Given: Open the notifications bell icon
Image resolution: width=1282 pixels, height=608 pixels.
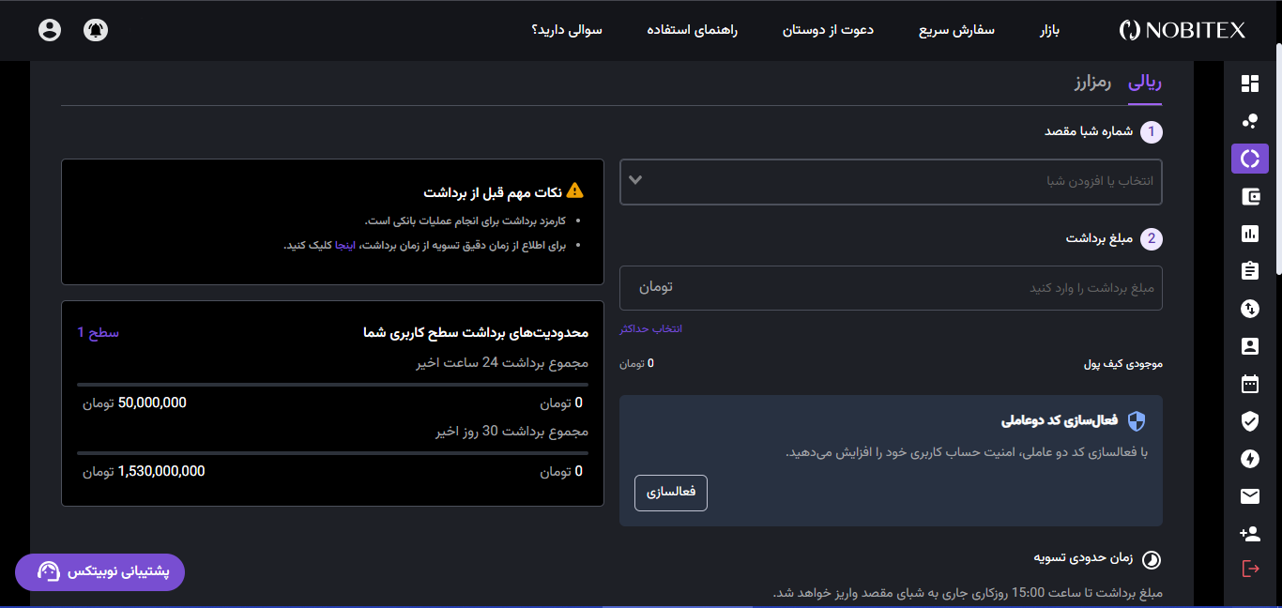Looking at the screenshot, I should (x=96, y=30).
